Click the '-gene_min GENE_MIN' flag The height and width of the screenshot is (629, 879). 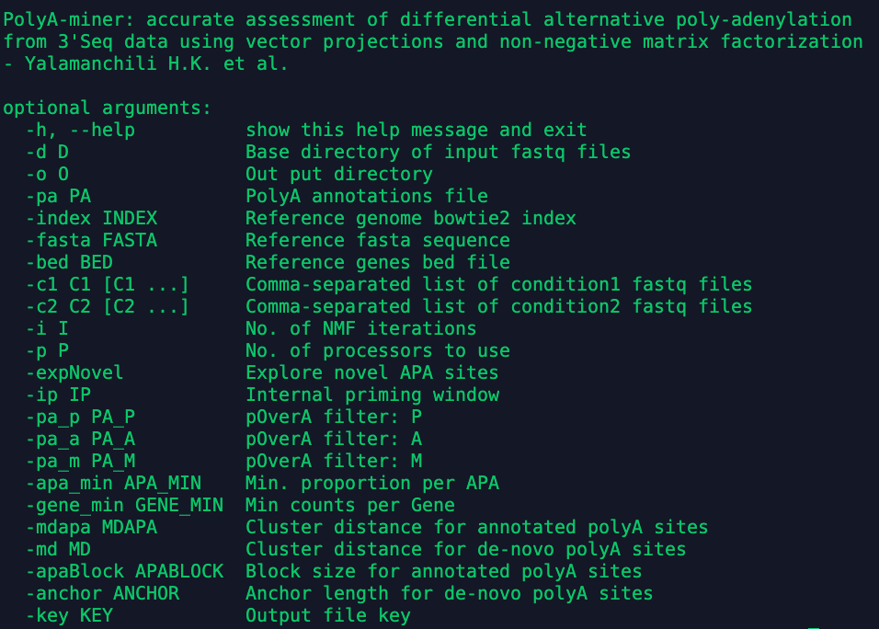coord(124,505)
